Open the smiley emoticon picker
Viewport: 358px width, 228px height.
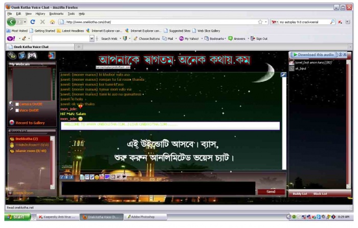click(x=97, y=177)
